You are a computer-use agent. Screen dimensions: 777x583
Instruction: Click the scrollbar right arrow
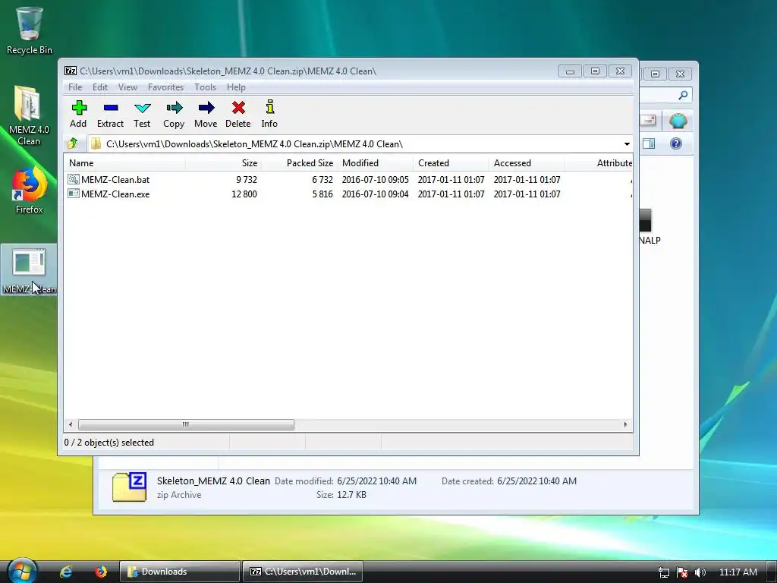[x=625, y=424]
